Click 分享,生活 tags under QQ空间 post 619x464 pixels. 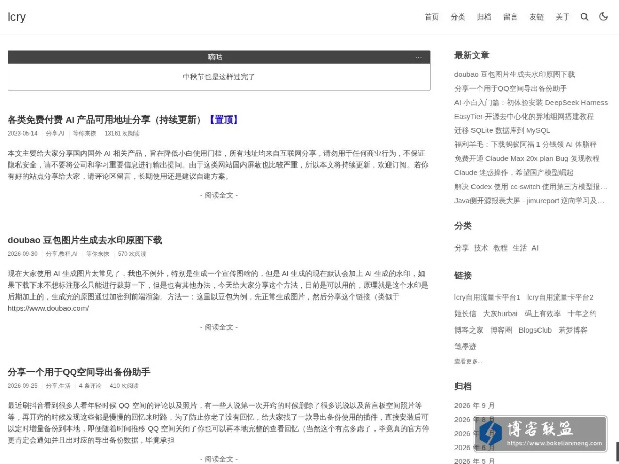(58, 386)
